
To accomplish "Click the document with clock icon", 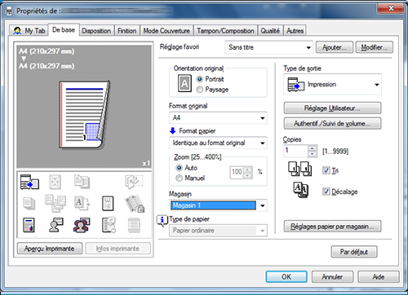I will (x=109, y=225).
